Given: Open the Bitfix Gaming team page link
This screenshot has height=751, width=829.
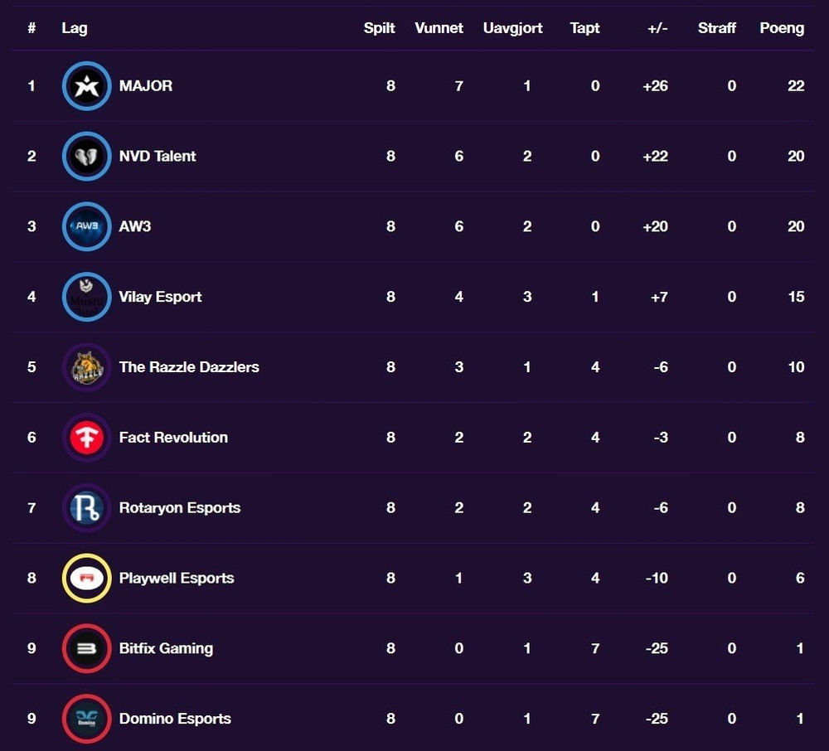Looking at the screenshot, I should coord(166,648).
